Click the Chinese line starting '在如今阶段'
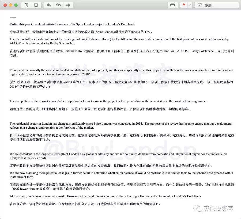The image size is (241, 219). point(85,204)
